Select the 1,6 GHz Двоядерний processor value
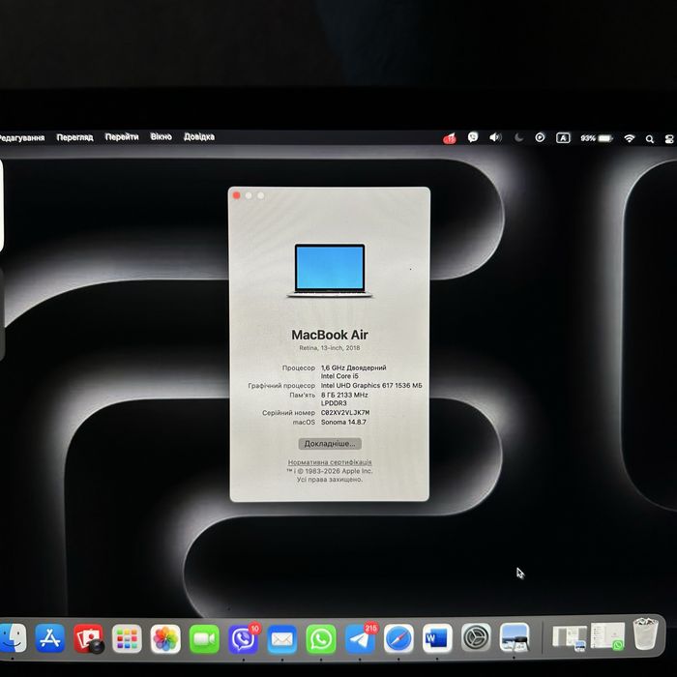Image resolution: width=677 pixels, height=677 pixels. [x=354, y=368]
